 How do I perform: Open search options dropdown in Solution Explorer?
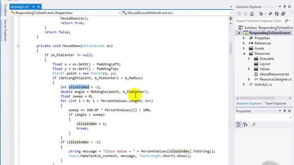tap(291, 21)
